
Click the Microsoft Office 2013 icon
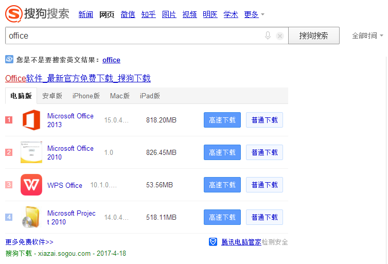[31, 120]
